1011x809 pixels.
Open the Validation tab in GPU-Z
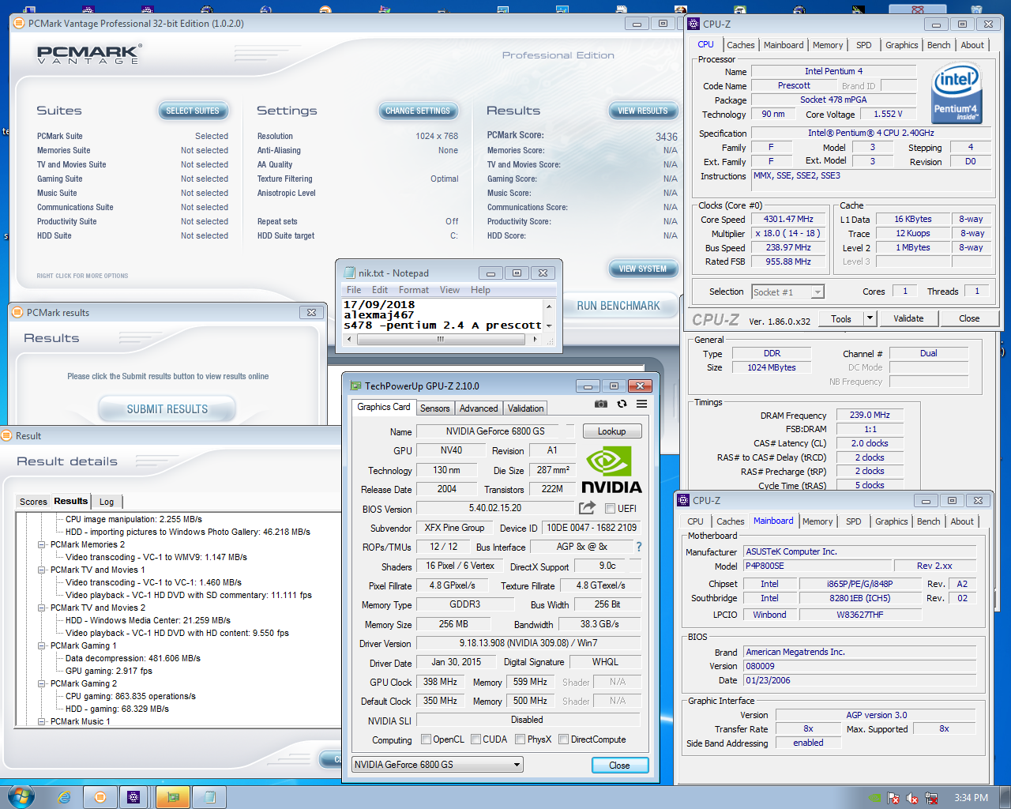[x=525, y=408]
